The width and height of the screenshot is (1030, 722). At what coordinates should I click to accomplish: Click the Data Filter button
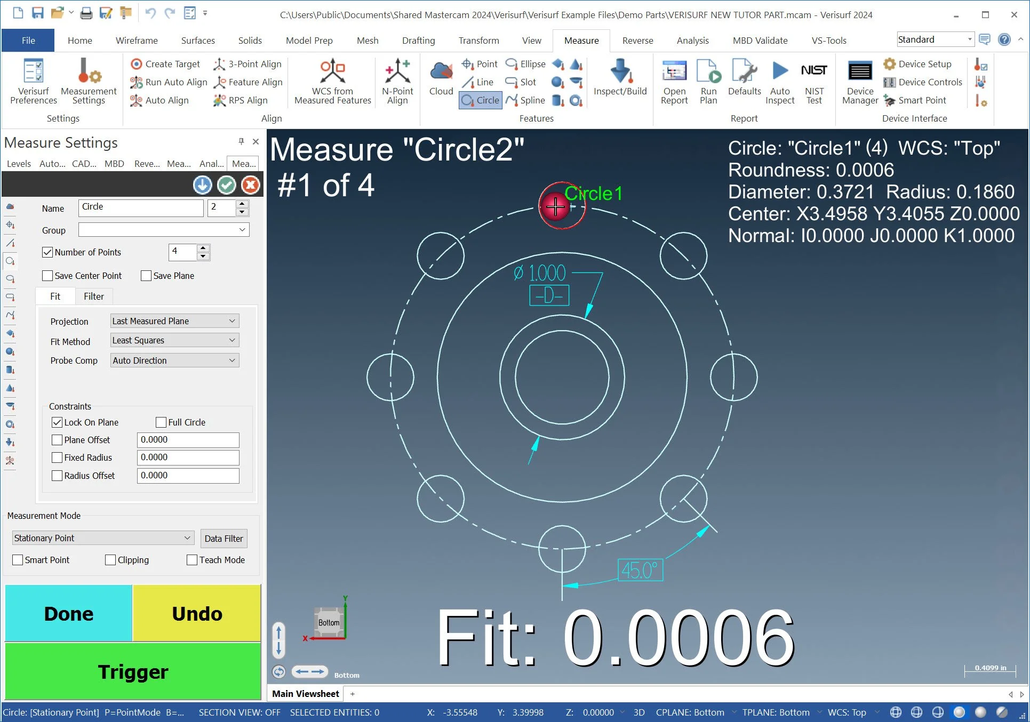click(x=223, y=539)
